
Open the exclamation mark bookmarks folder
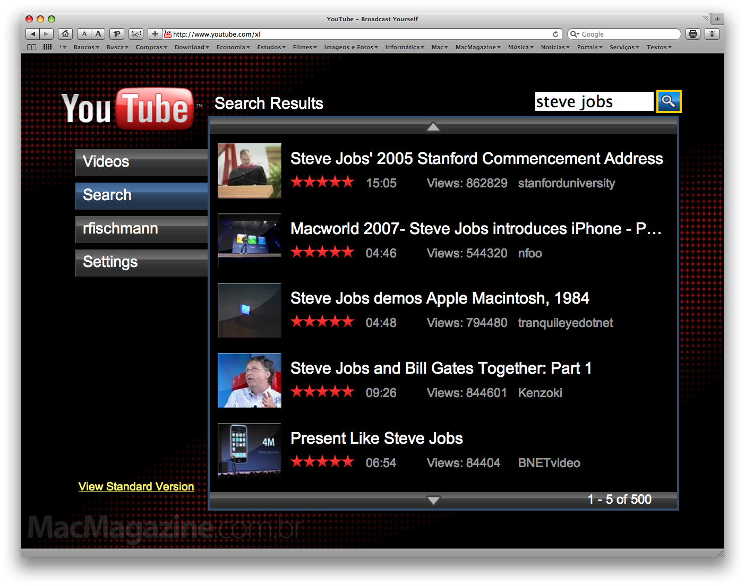coord(63,47)
